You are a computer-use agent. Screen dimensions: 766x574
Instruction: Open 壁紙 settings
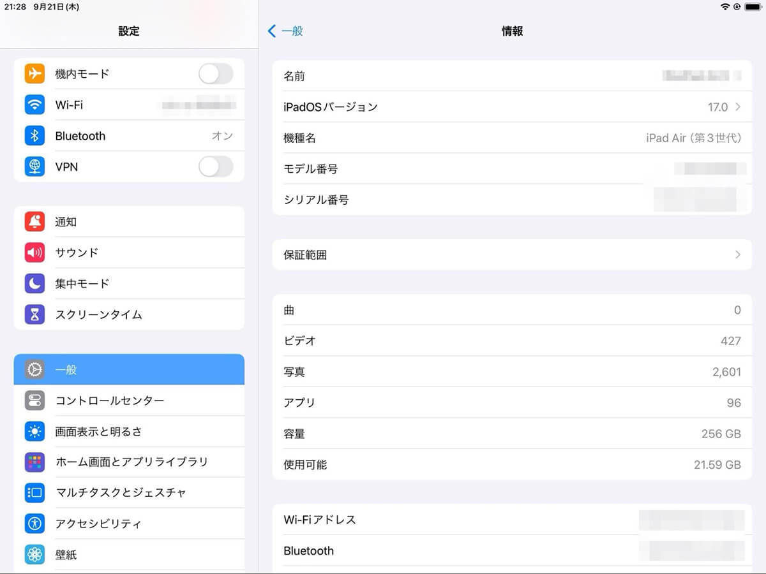(129, 555)
